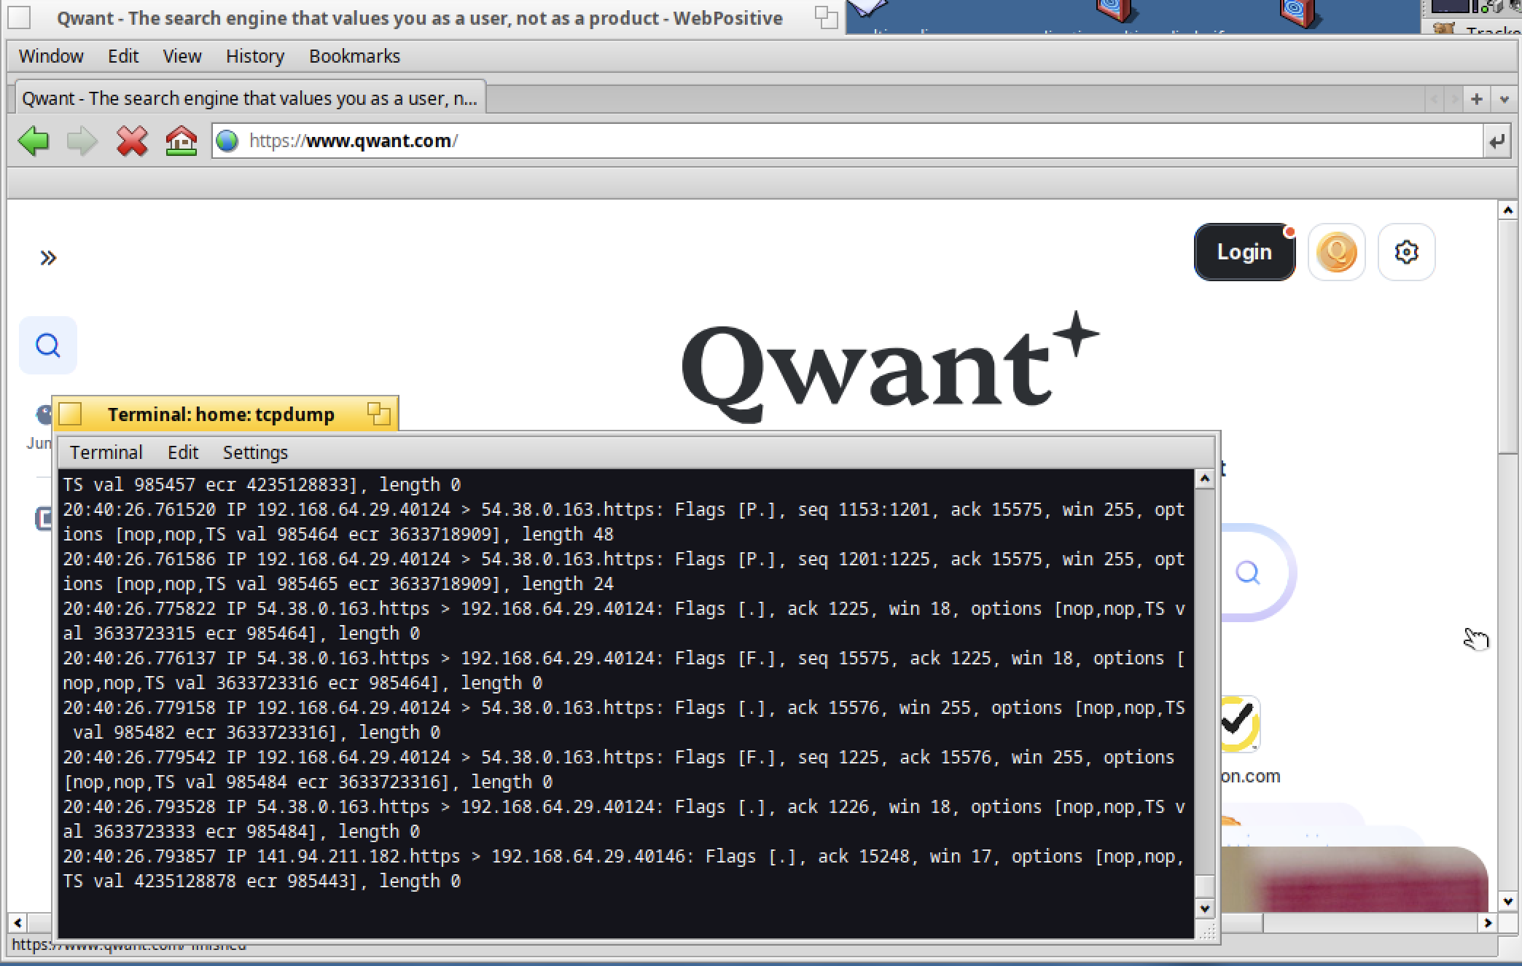Go back with the green left arrow
Image resolution: width=1522 pixels, height=966 pixels.
[33, 141]
